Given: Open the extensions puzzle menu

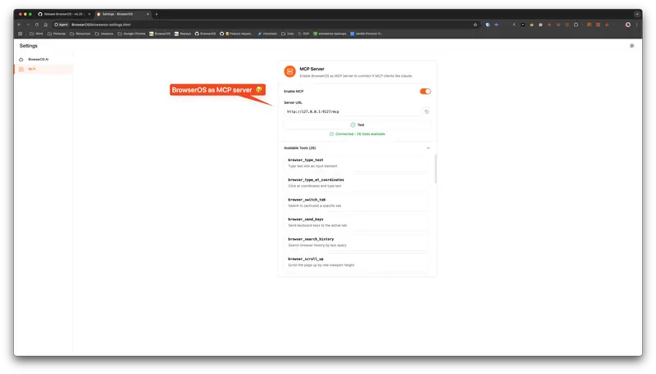Looking at the screenshot, I should click(576, 25).
